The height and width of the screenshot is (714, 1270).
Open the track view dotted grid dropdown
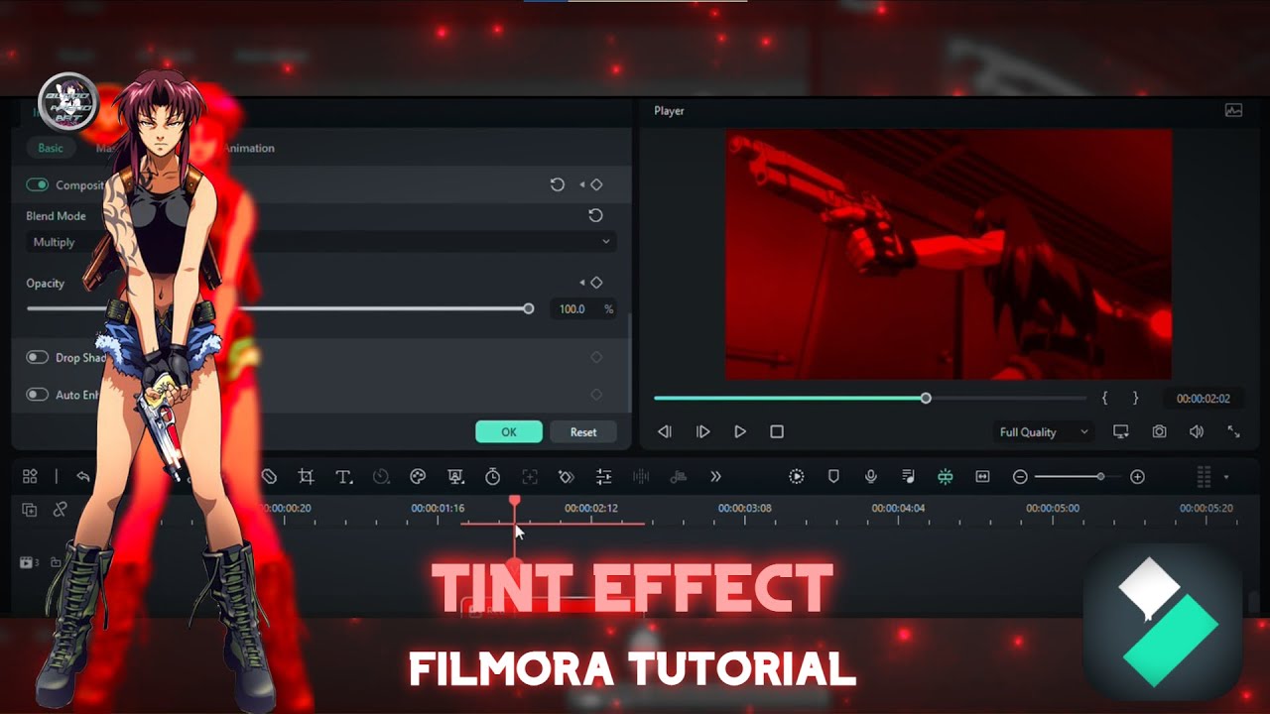point(1212,477)
